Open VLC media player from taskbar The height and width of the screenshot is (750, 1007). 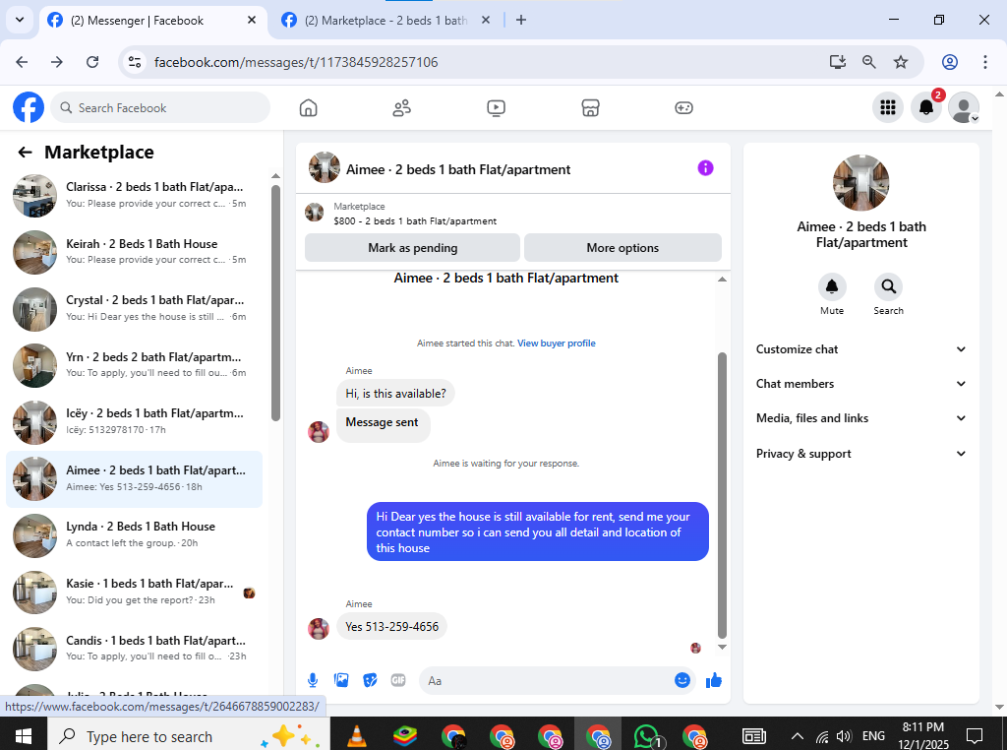(x=356, y=736)
